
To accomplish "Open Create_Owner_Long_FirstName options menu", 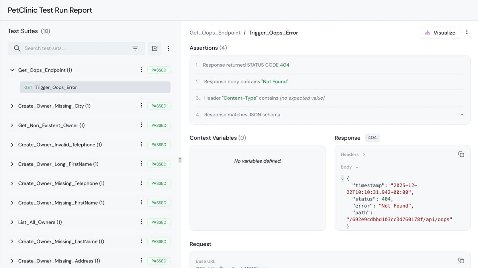I will click(x=141, y=164).
